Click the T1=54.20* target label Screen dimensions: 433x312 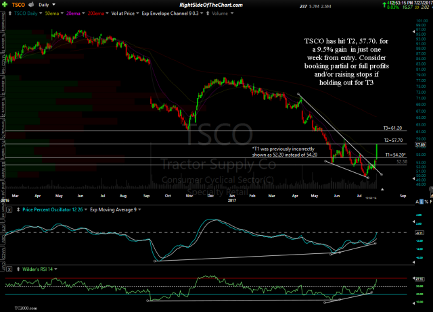tap(395, 155)
